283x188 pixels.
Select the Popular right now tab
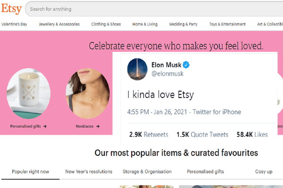click(x=30, y=172)
